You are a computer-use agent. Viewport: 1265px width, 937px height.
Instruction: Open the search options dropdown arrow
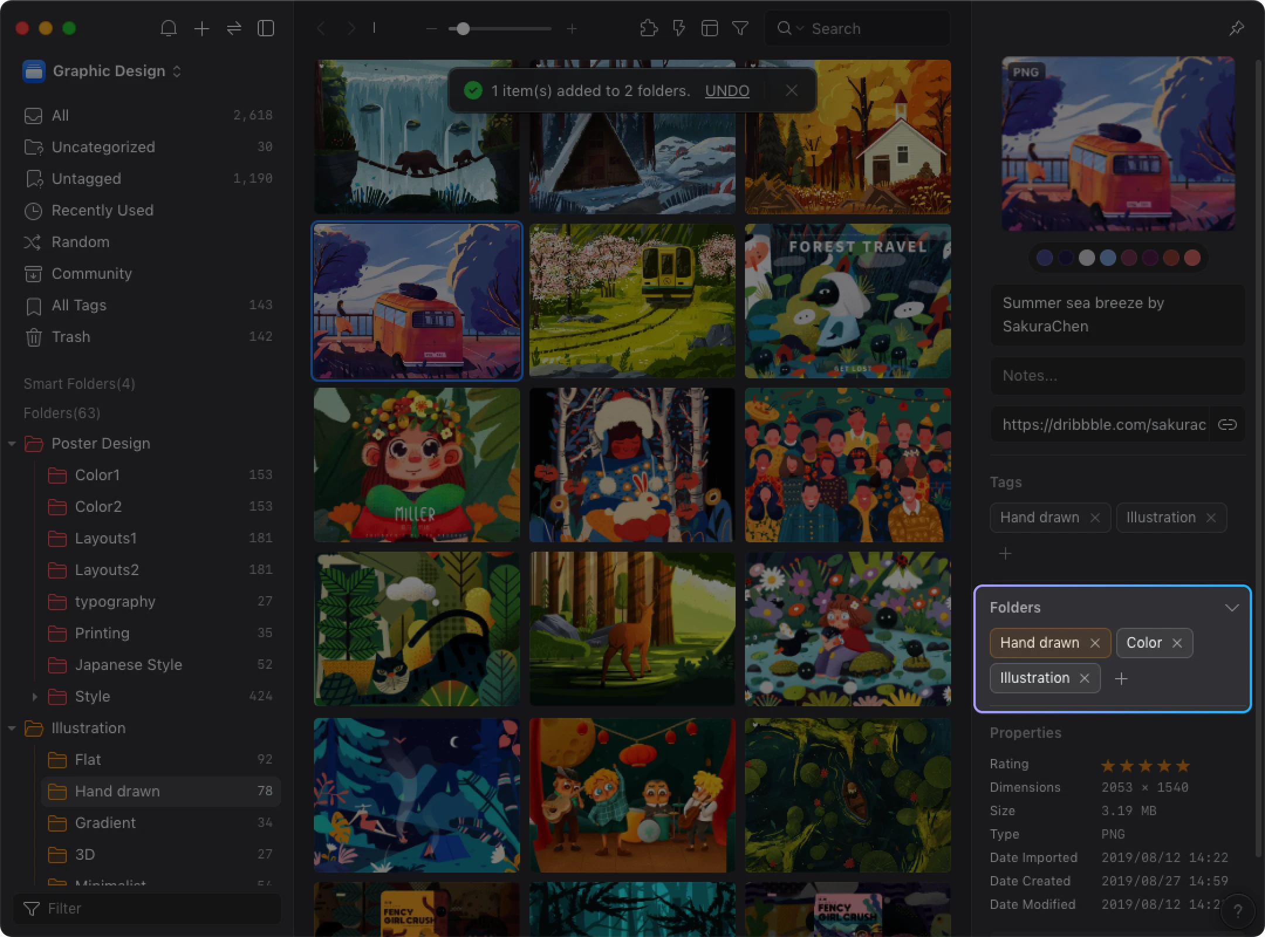coord(800,28)
